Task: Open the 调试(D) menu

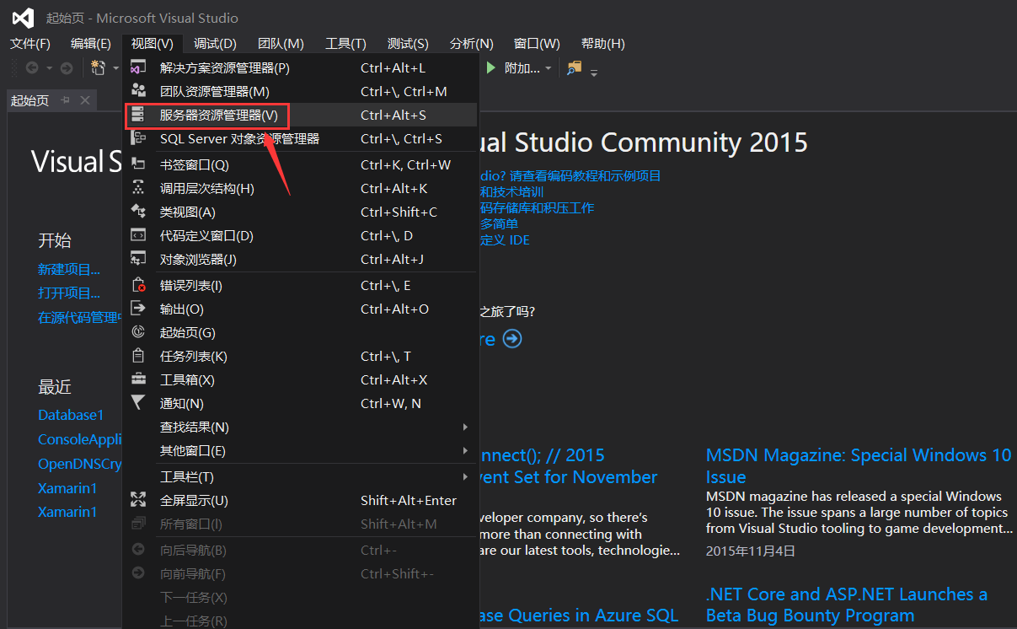Action: (215, 43)
